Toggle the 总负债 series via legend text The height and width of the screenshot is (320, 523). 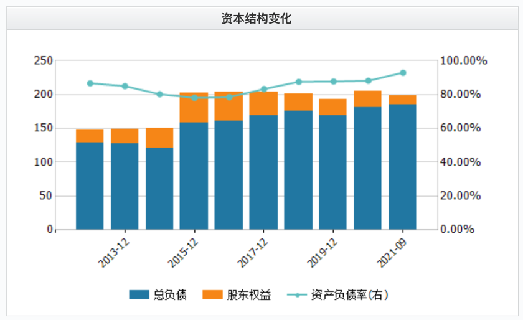pos(169,294)
